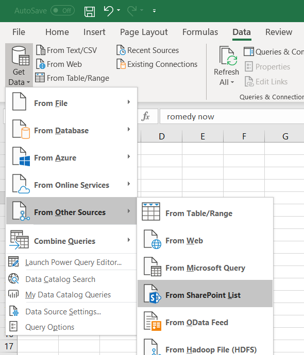
Task: Click the From SharePoint List icon
Action: (x=153, y=294)
